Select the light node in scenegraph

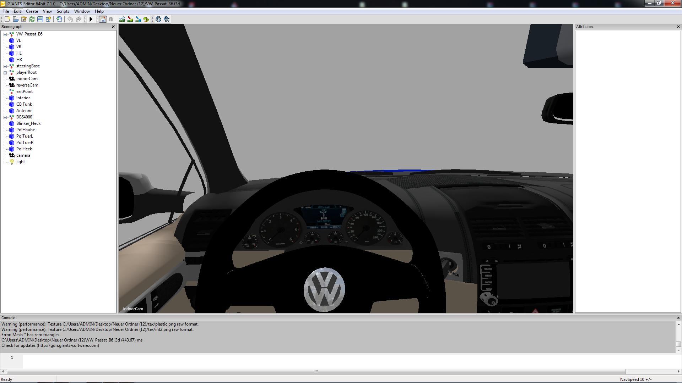coord(20,162)
